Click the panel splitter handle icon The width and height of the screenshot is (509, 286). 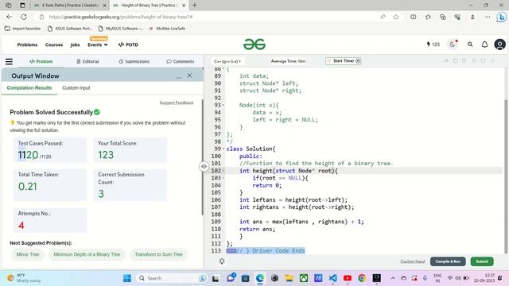(204, 166)
